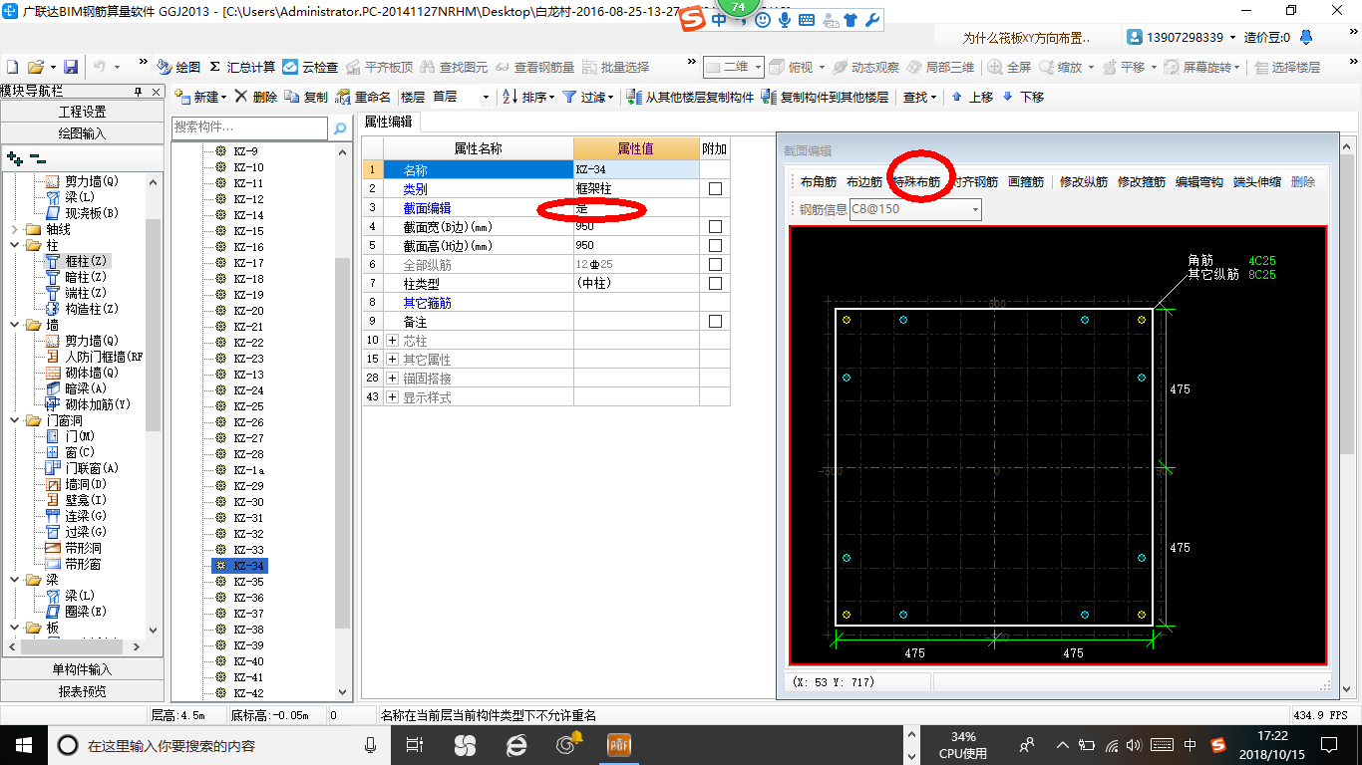Select KZ-20 in component list
This screenshot has height=765, width=1362.
tap(248, 311)
